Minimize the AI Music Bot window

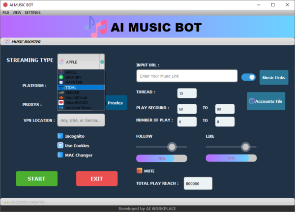coord(259,5)
